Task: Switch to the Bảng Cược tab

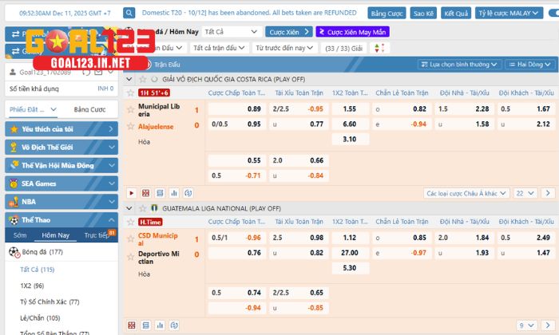Action: coord(89,109)
